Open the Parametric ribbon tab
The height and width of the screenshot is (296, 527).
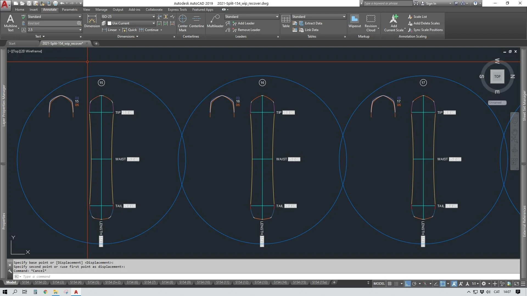point(70,10)
